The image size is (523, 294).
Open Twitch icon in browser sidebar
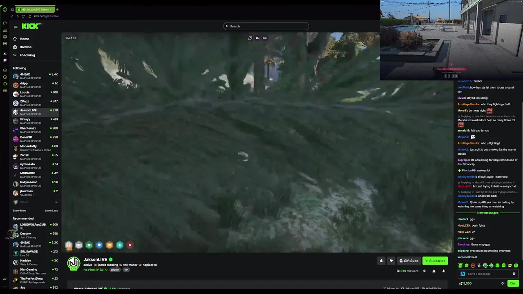[x=5, y=60]
